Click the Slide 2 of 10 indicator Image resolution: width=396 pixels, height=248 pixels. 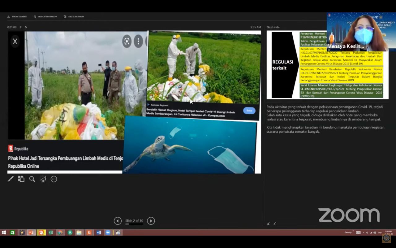(134, 221)
